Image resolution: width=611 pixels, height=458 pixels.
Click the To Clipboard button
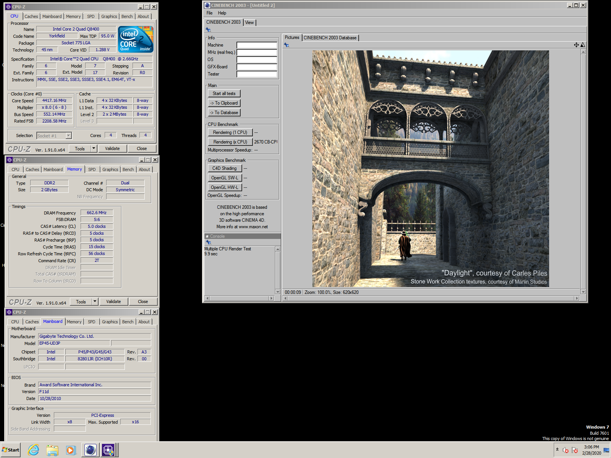224,103
